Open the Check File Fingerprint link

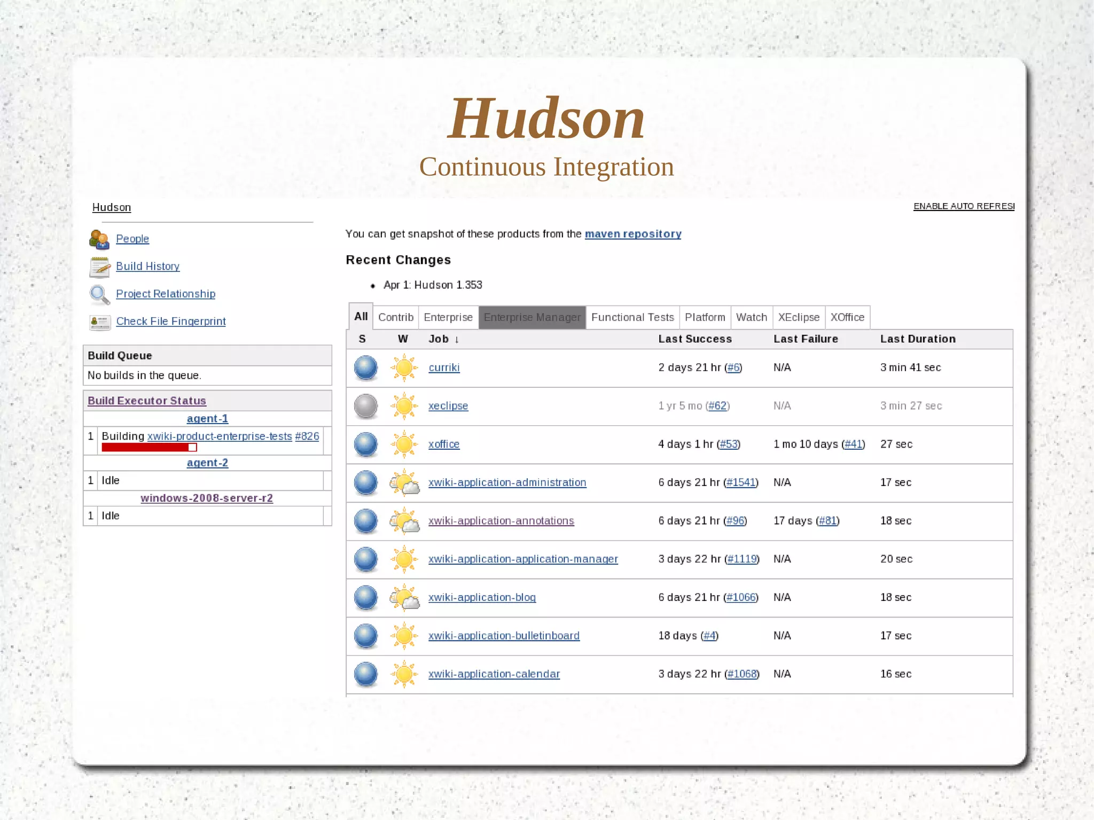[x=171, y=321]
